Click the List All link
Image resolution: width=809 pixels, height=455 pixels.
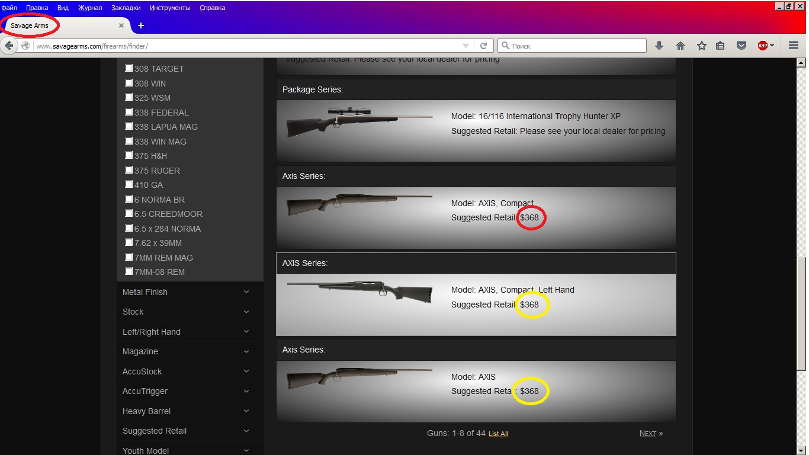coord(497,434)
